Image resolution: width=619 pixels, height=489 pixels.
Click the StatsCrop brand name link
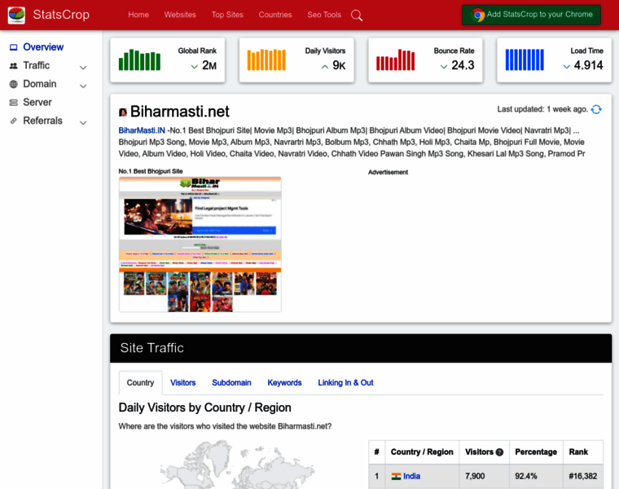coord(61,15)
